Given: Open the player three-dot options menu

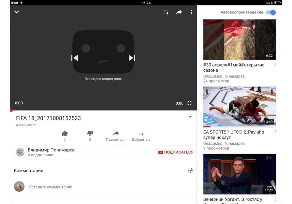Looking at the screenshot, I should pyautogui.click(x=192, y=12).
